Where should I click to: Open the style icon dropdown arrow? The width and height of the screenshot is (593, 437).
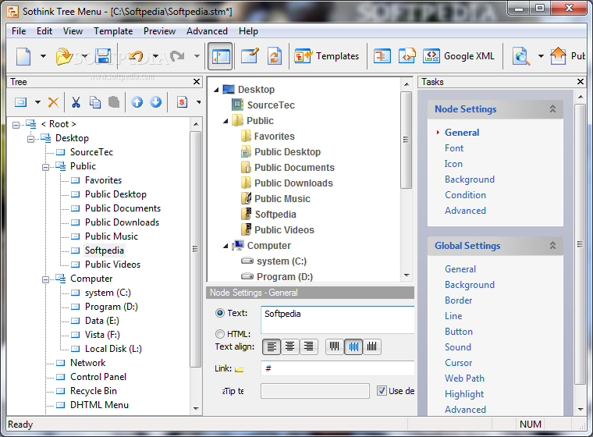click(198, 102)
